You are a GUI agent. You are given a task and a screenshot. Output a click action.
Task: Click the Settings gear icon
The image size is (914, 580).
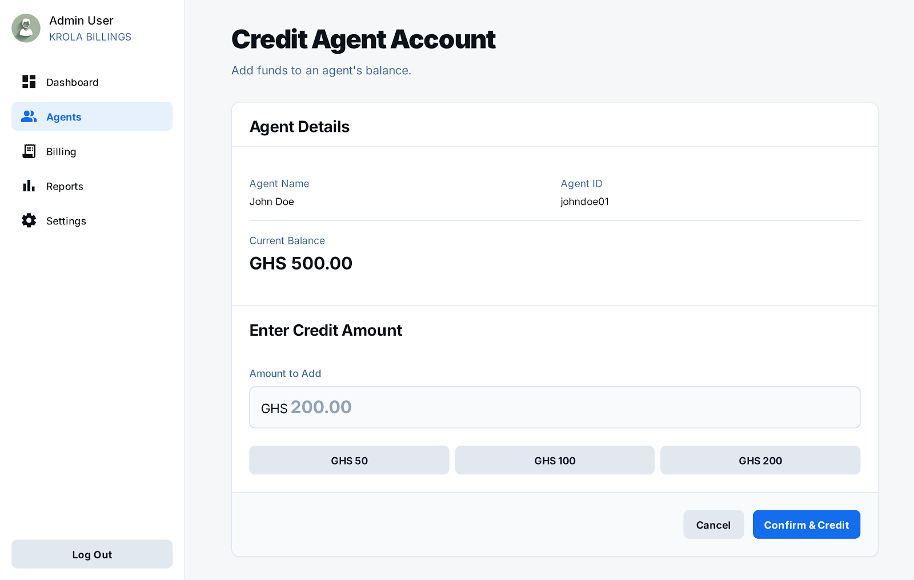[x=29, y=221]
